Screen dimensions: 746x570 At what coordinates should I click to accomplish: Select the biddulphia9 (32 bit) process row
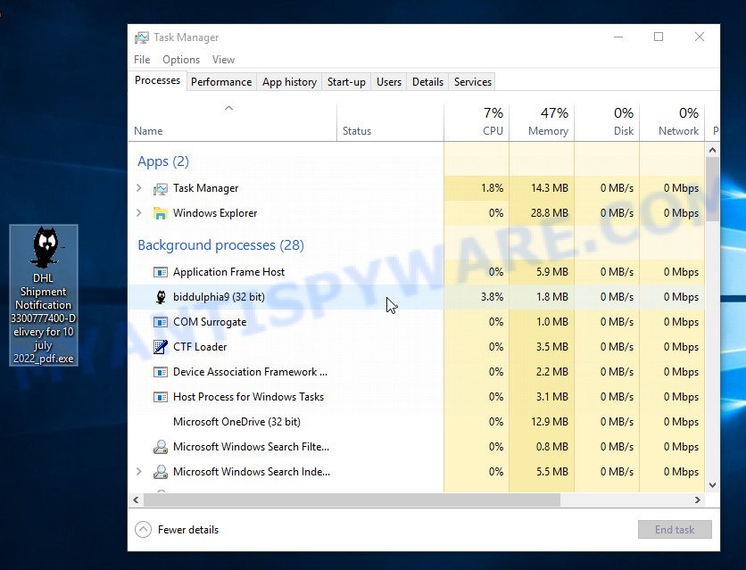click(x=417, y=297)
